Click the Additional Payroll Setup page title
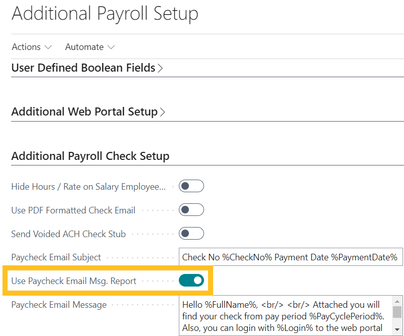Image resolution: width=404 pixels, height=336 pixels. coord(105,14)
